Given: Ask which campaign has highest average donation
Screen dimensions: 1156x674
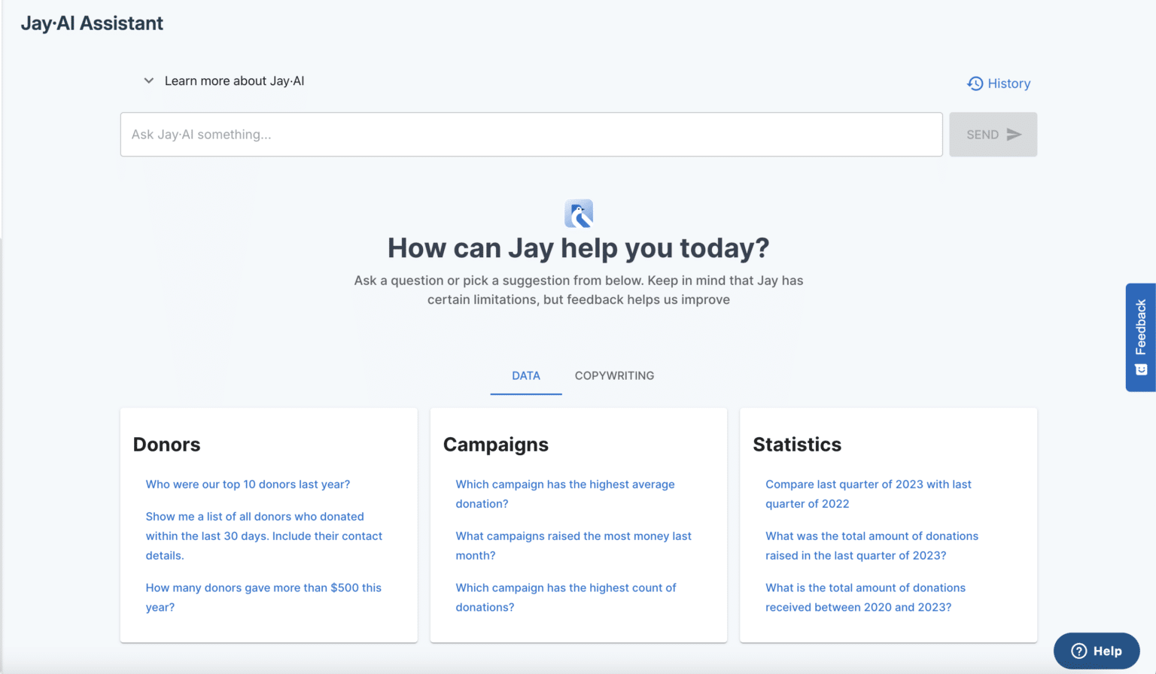Looking at the screenshot, I should pos(565,494).
